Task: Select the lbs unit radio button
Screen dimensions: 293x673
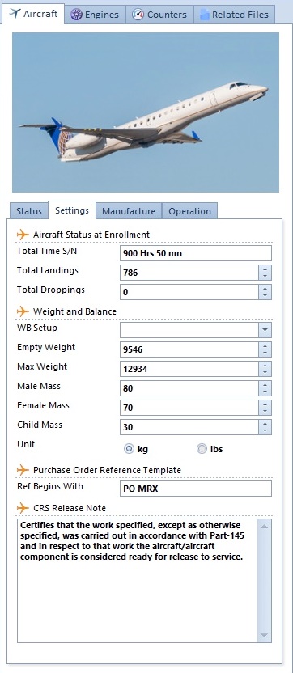Action: (x=202, y=449)
